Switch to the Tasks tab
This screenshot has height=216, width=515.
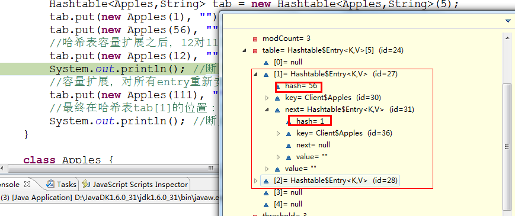click(x=62, y=184)
